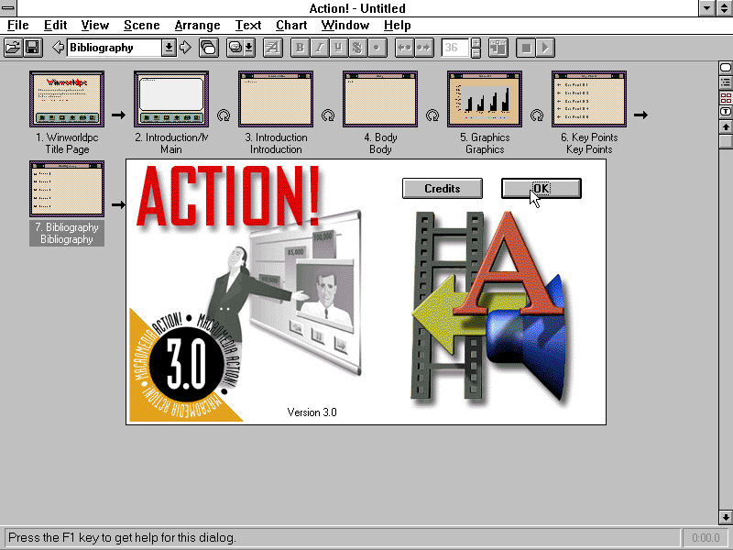Select the scene 3 Introduction thumbnail
This screenshot has width=733, height=550.
276,99
